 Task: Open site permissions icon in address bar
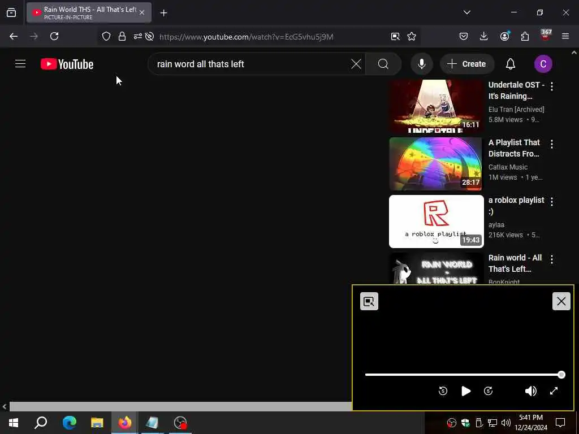click(138, 36)
